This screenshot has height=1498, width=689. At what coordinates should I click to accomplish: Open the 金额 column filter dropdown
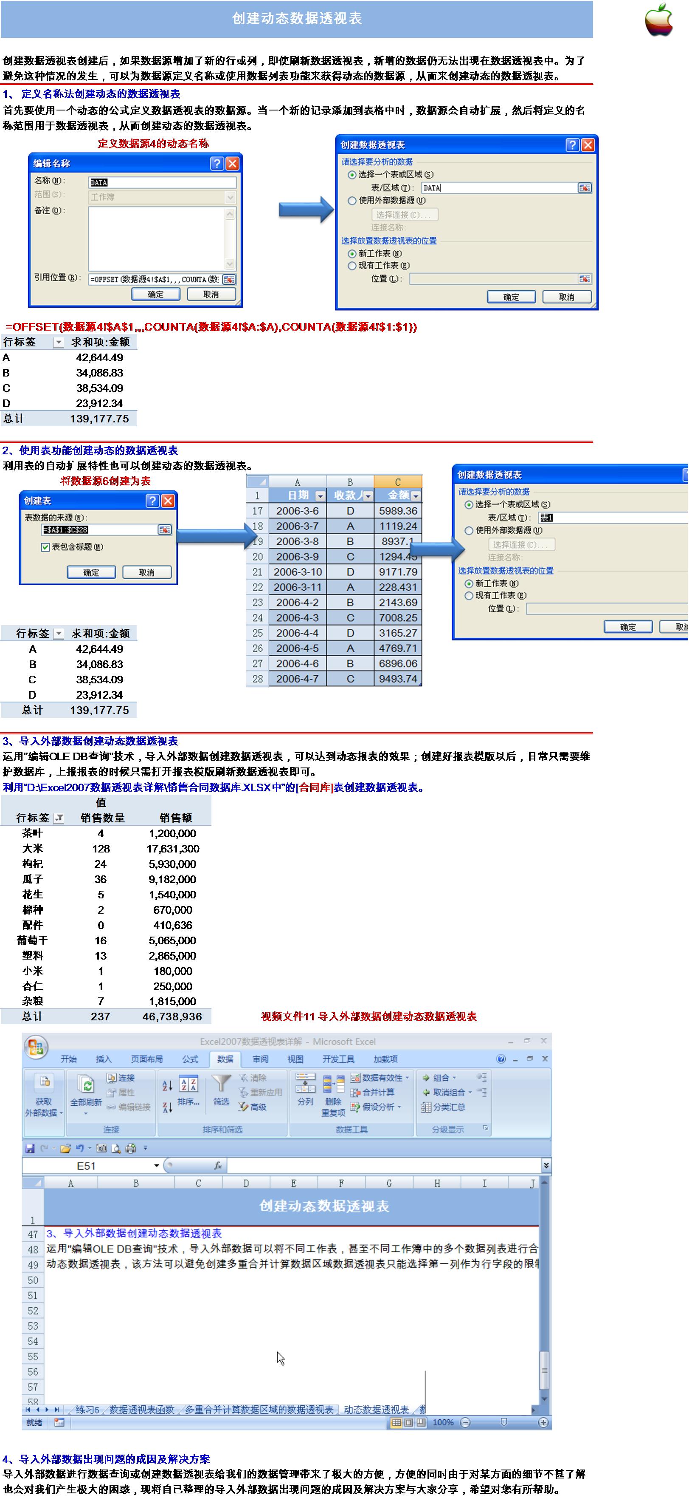pyautogui.click(x=415, y=496)
